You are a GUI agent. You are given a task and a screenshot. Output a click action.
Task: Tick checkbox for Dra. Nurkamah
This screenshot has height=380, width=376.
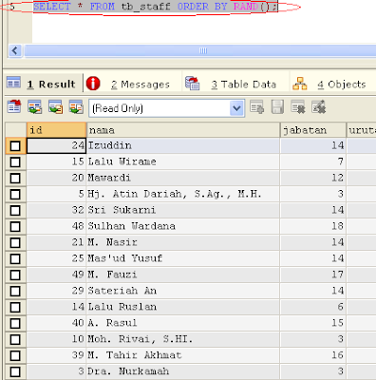(15, 372)
